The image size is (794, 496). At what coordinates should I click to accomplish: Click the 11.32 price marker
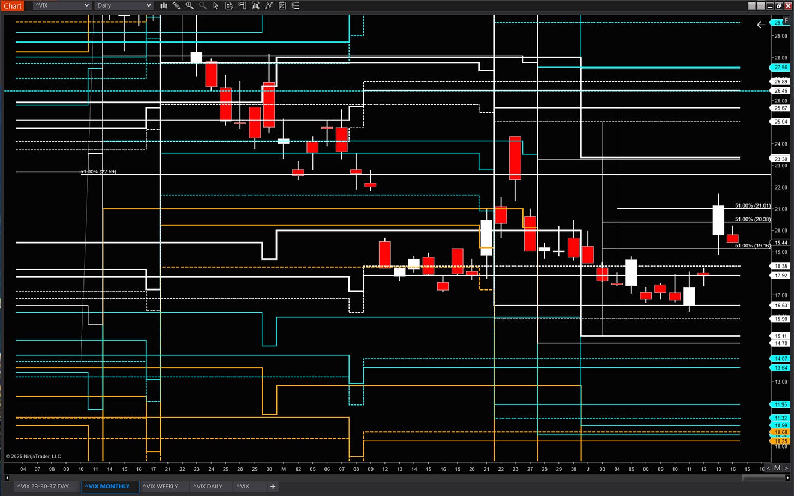click(x=780, y=418)
